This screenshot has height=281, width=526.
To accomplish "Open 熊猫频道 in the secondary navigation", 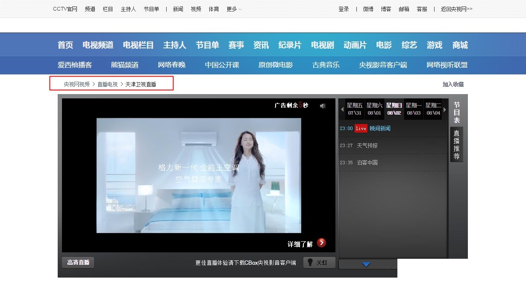I will [x=124, y=65].
